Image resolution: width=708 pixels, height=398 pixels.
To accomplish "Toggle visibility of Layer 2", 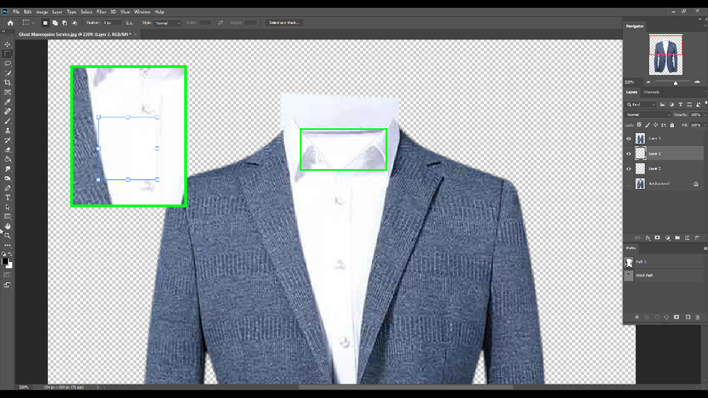I will (x=628, y=154).
